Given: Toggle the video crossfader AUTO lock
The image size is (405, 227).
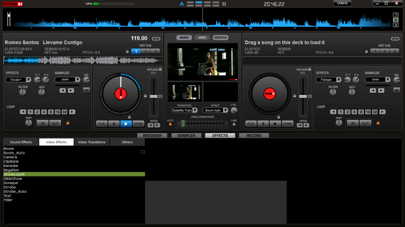Looking at the screenshot, I should click(170, 124).
